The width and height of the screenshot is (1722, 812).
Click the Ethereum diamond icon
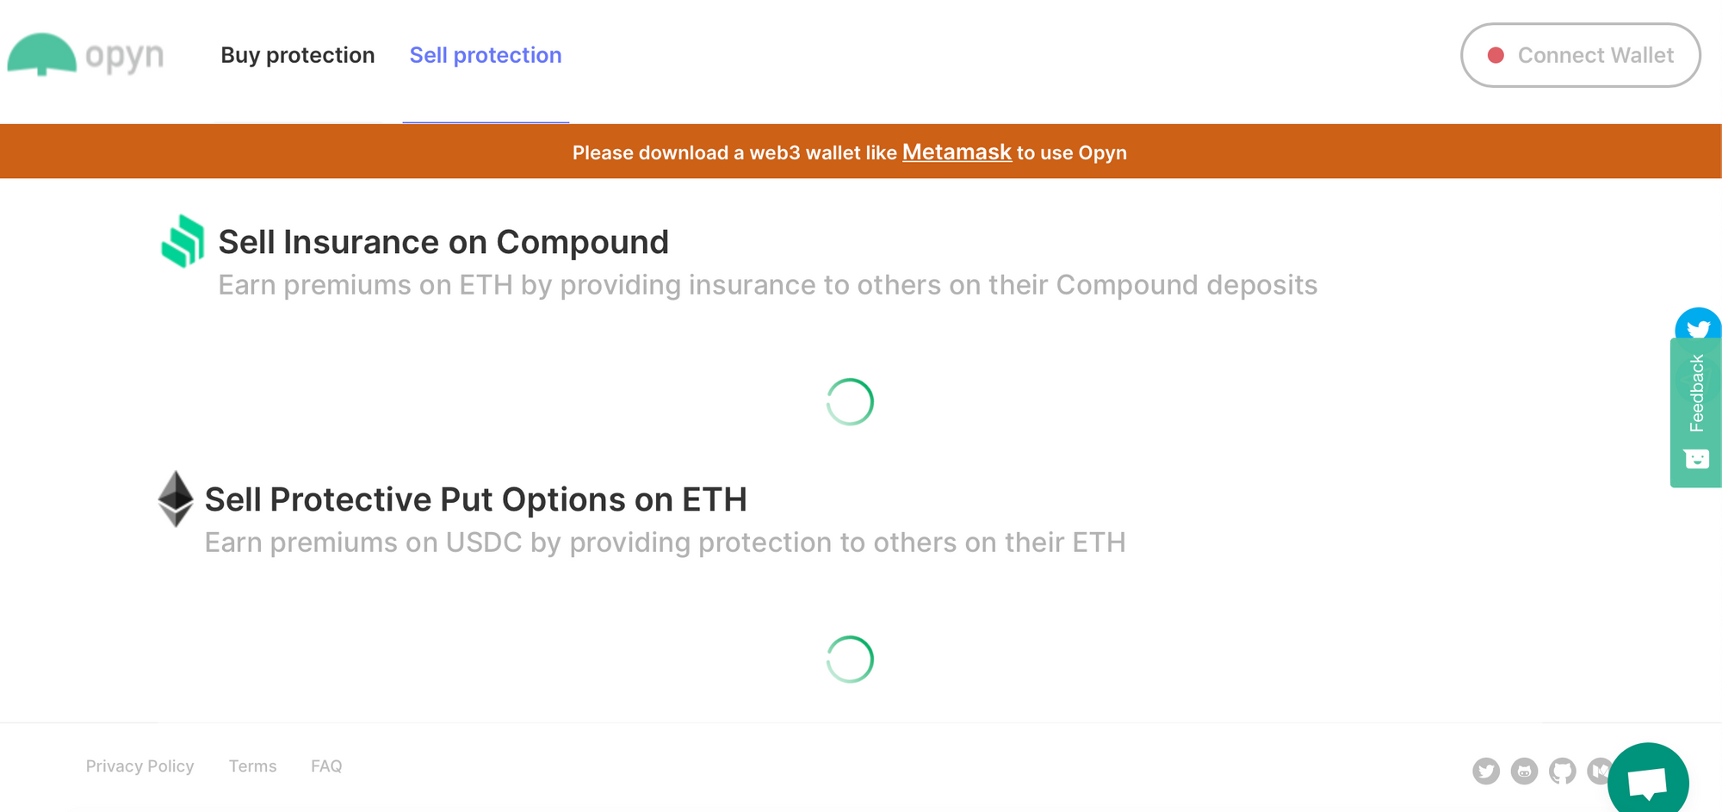coord(176,498)
